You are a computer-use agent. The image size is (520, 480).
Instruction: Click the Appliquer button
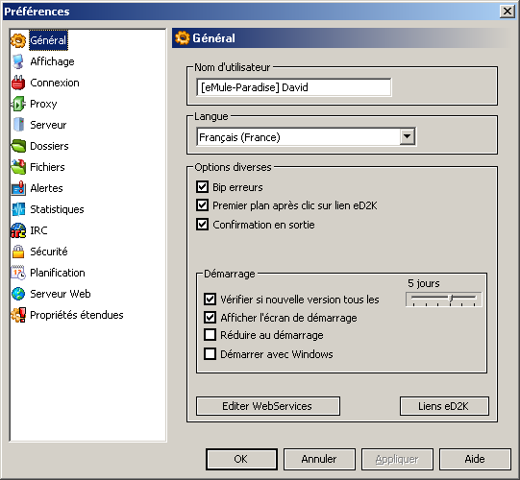pyautogui.click(x=397, y=459)
